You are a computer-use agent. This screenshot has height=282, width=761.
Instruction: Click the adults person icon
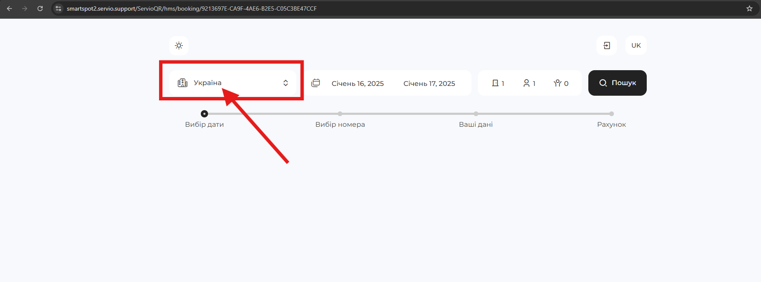point(527,83)
